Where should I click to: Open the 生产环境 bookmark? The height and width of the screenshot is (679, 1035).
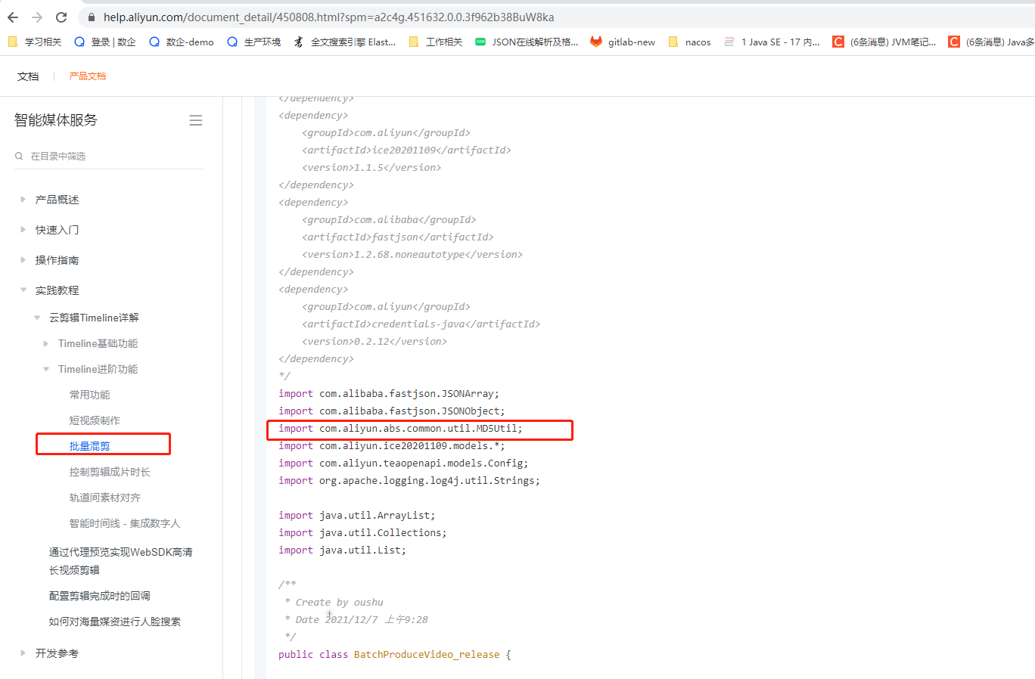[x=254, y=42]
